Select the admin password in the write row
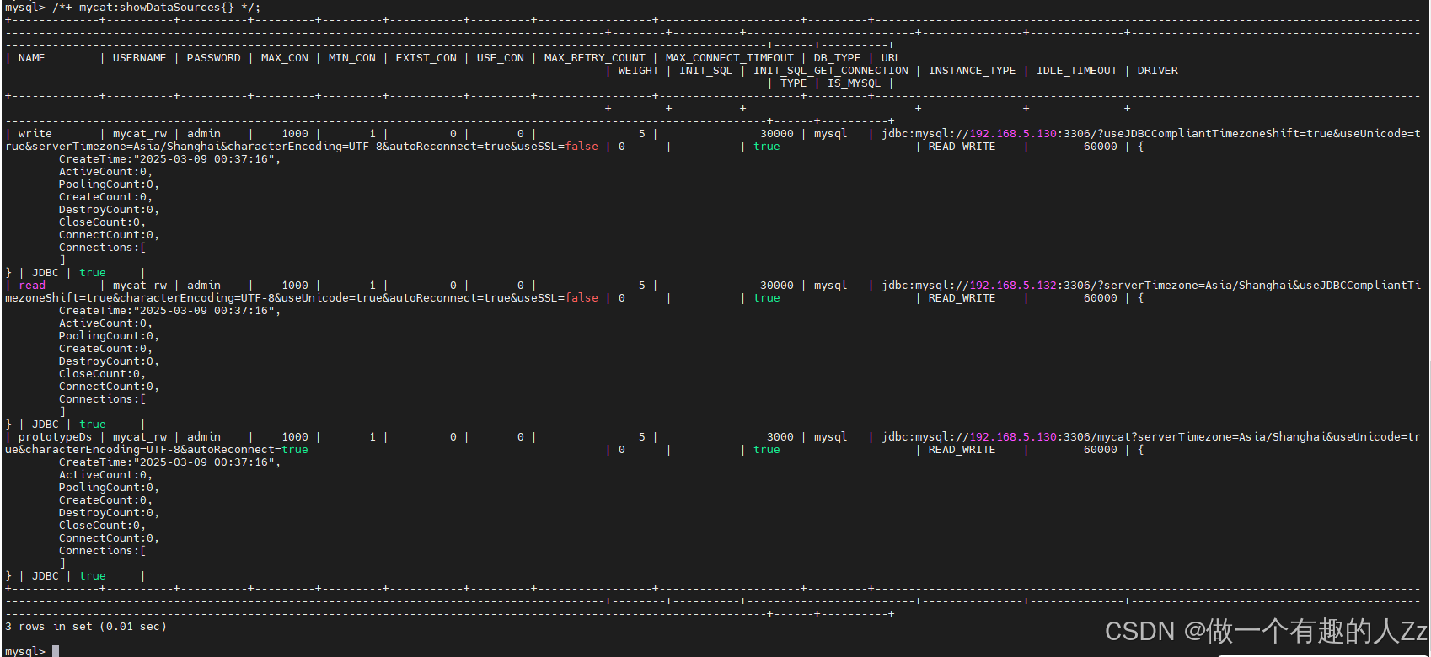This screenshot has width=1431, height=657. click(203, 134)
